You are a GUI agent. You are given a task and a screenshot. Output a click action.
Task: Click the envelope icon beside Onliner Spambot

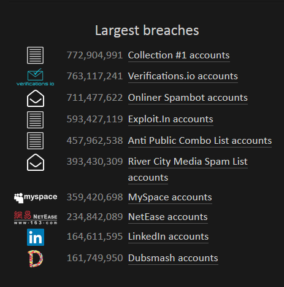(36, 98)
